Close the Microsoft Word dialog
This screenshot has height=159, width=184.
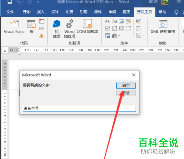(x=134, y=75)
